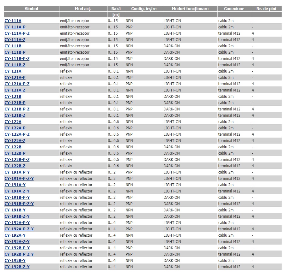This screenshot has height=272, width=287.
Task: Select the CY-192B-Z-Y link
Action: tap(17, 267)
